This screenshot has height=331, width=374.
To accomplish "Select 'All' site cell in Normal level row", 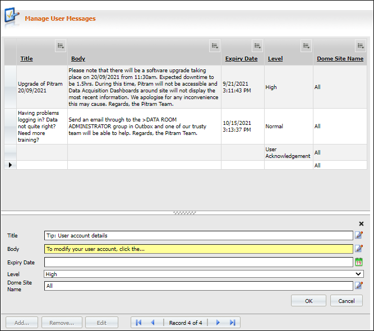I will tap(340, 127).
